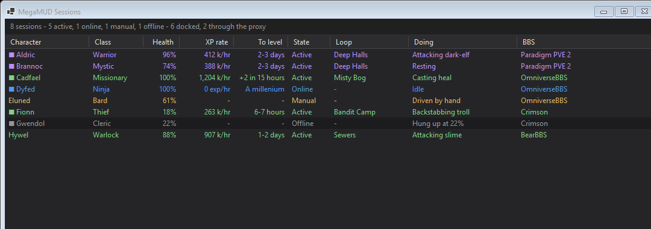Select the Dyfed session row

coord(328,89)
